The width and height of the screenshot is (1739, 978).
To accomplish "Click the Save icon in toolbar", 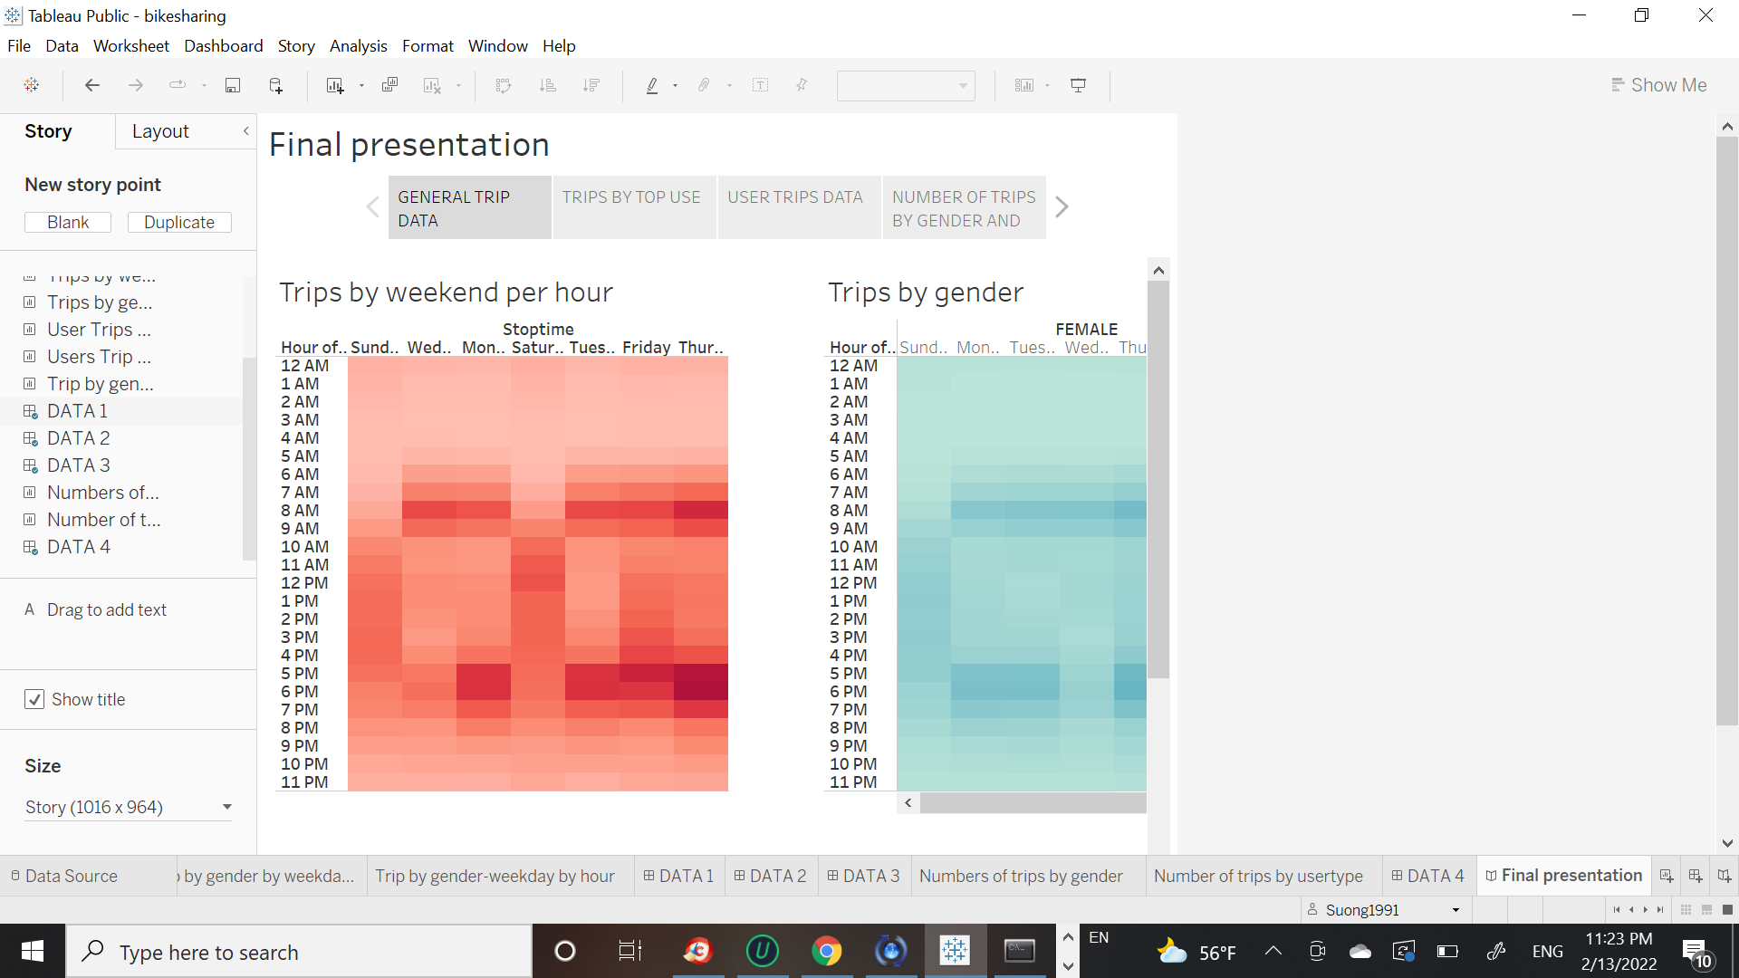I will (233, 85).
